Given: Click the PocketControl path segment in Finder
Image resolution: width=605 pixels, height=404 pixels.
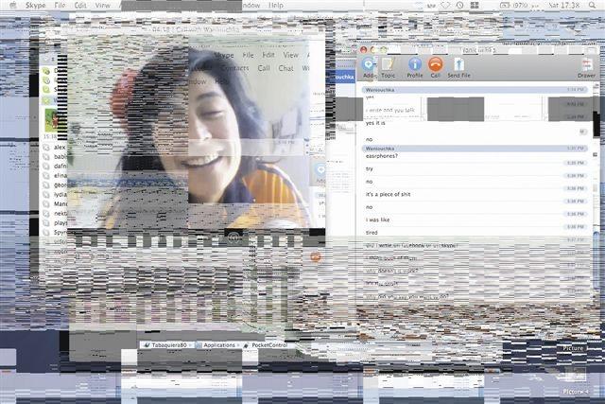Looking at the screenshot, I should pos(266,345).
